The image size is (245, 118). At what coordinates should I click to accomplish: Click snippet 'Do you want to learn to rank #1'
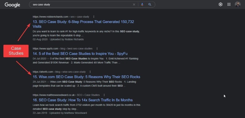(x=86, y=34)
